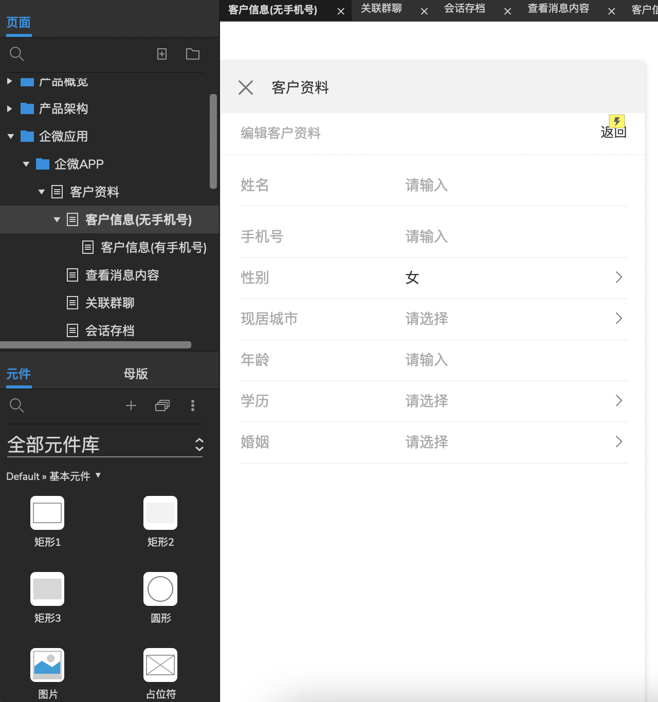Click the 现居城市 请选择 placeholder
The height and width of the screenshot is (702, 658).
pos(427,319)
